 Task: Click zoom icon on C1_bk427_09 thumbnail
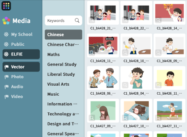coord(92,118)
